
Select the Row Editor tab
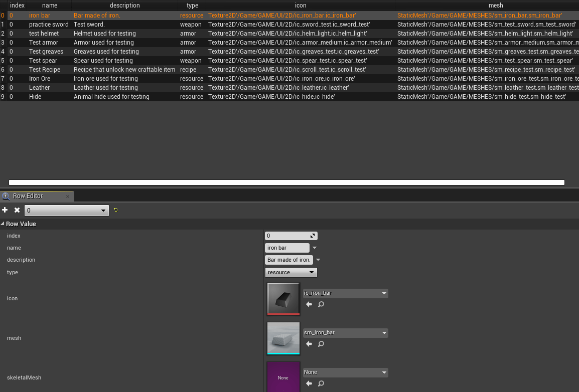coord(28,196)
